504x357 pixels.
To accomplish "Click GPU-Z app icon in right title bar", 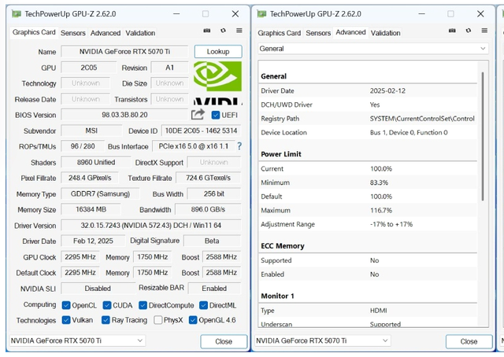I will tap(261, 14).
